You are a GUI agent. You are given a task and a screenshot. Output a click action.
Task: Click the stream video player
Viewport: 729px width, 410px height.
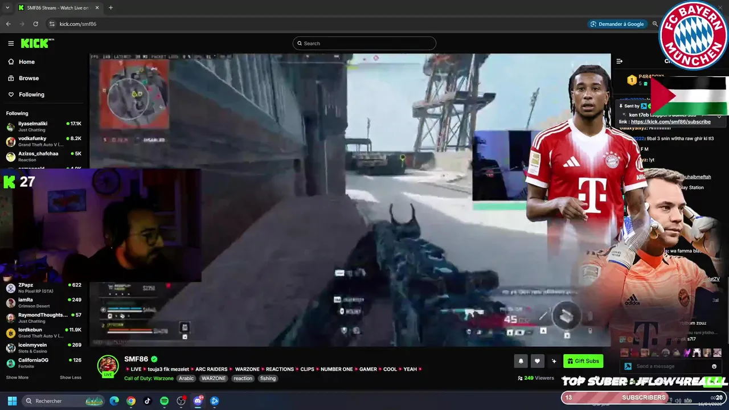tap(350, 200)
